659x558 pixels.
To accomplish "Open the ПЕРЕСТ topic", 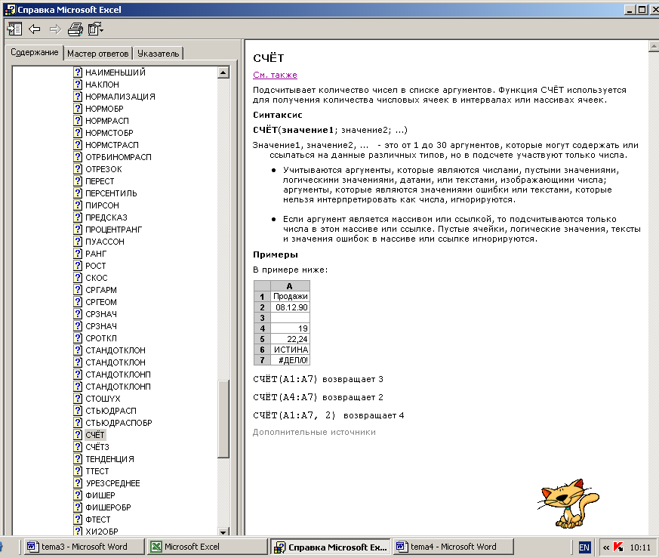I will 100,181.
